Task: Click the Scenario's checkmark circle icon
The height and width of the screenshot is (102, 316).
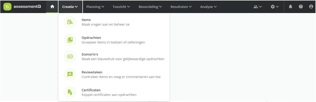Action: click(70, 57)
